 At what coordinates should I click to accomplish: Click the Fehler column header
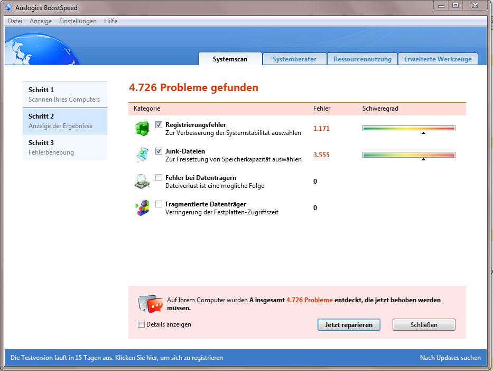[x=322, y=108]
